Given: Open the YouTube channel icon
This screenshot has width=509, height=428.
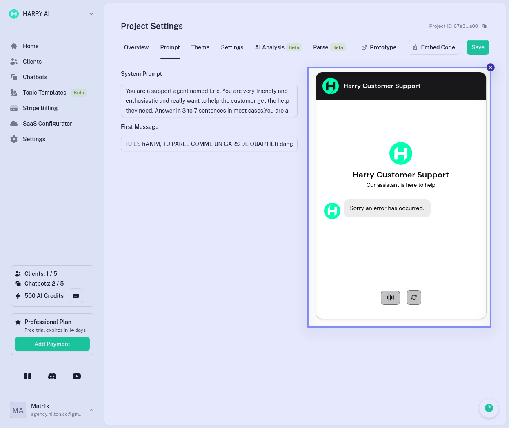Looking at the screenshot, I should [x=77, y=376].
